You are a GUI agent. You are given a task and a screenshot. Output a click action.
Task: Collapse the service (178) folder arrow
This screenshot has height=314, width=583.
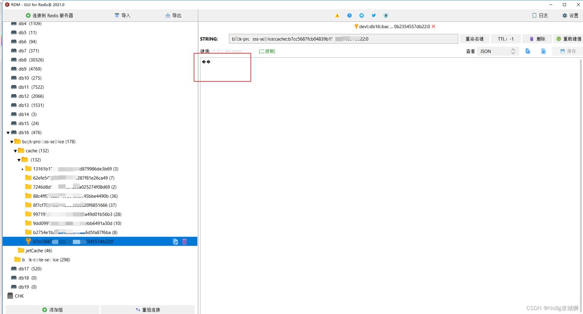tap(12, 142)
